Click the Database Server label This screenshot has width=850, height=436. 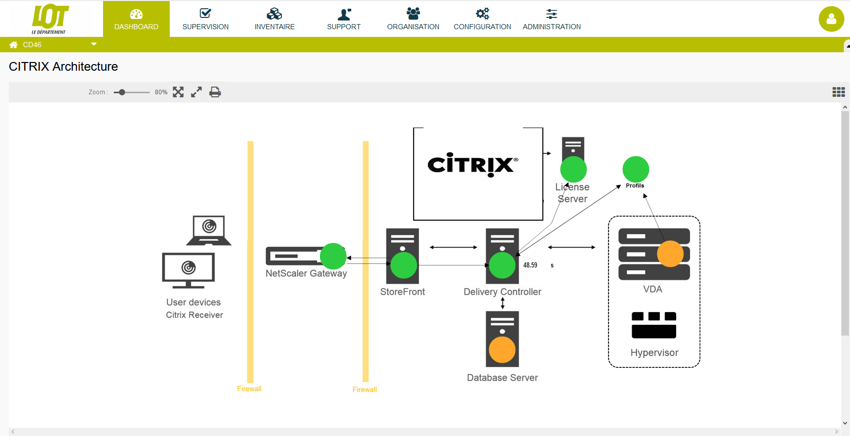[x=502, y=378]
